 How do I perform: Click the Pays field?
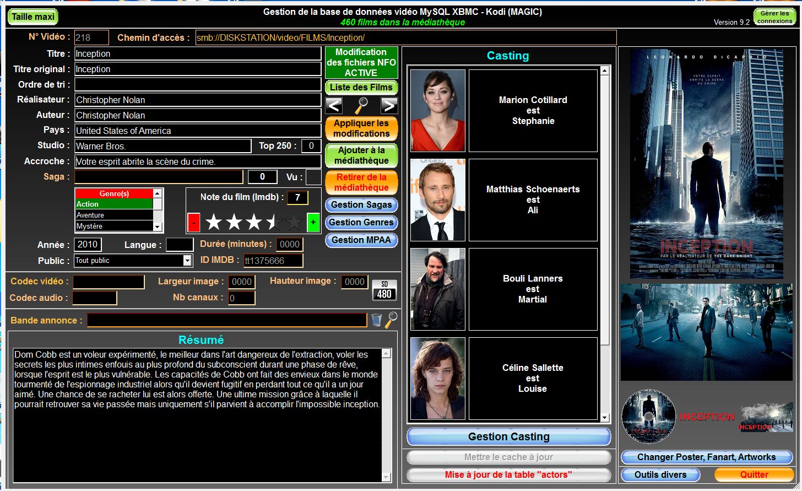198,131
